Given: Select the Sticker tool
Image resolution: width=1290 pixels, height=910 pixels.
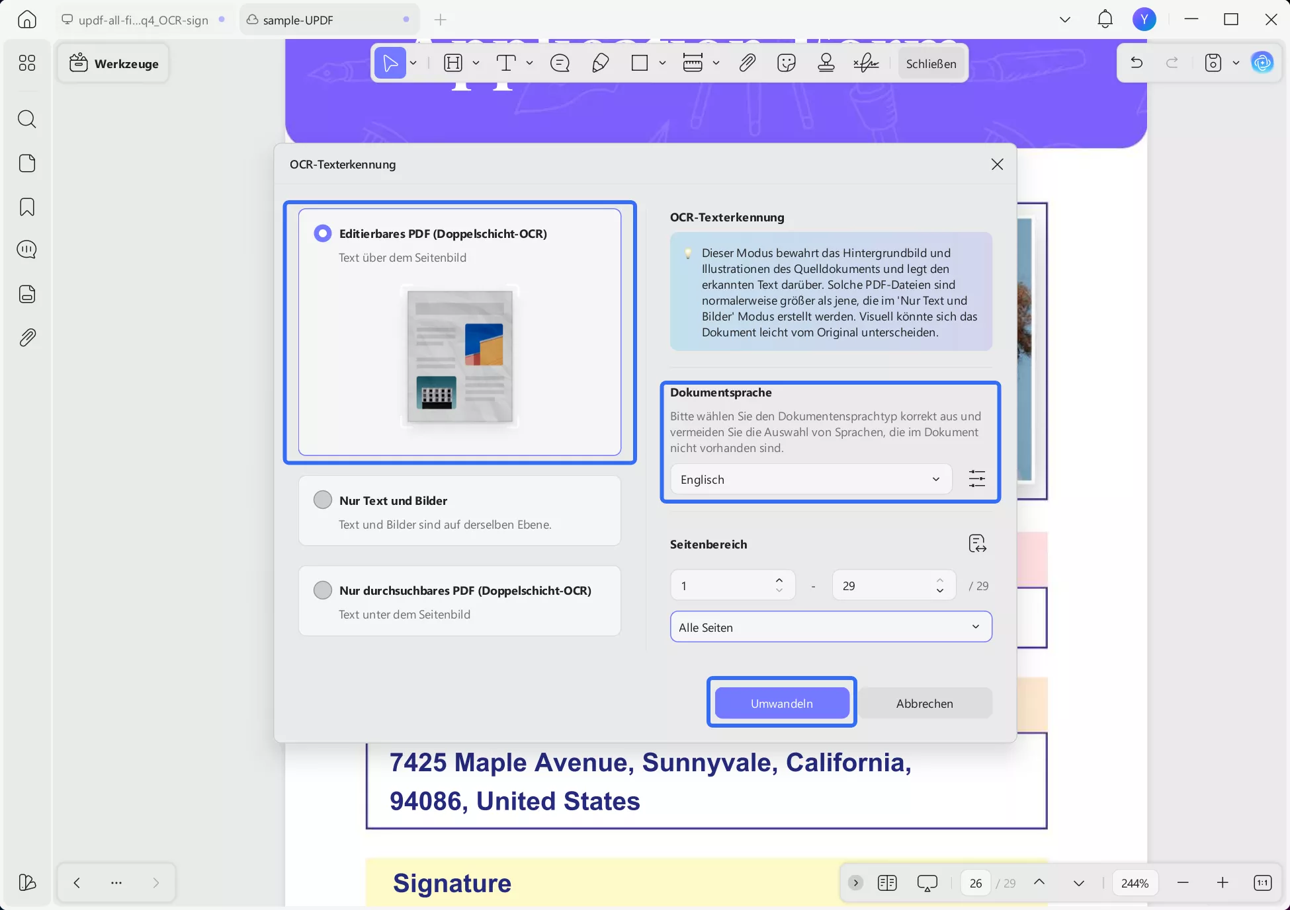Looking at the screenshot, I should tap(786, 63).
